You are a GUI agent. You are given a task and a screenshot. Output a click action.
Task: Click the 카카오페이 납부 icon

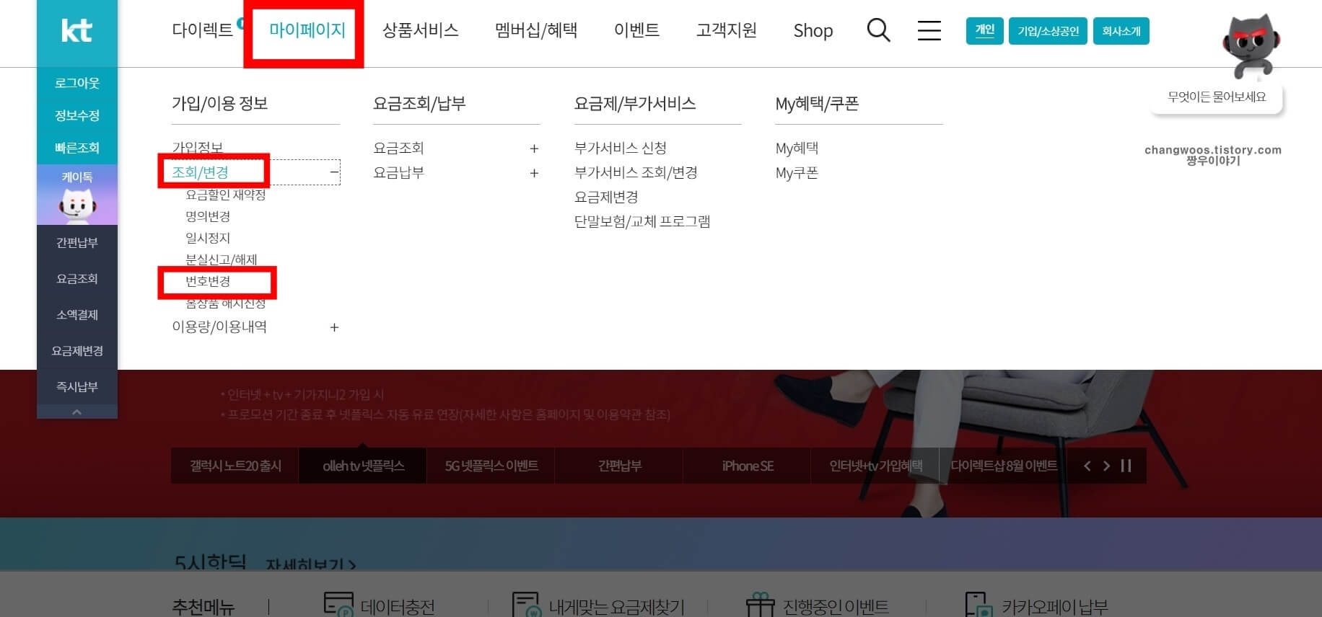pyautogui.click(x=979, y=604)
